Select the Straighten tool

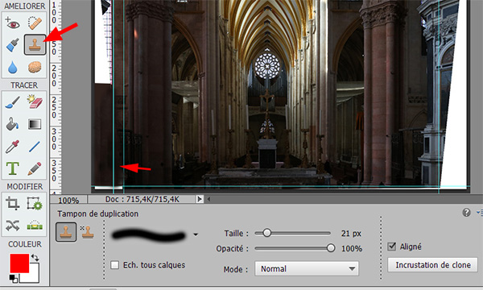(x=35, y=226)
